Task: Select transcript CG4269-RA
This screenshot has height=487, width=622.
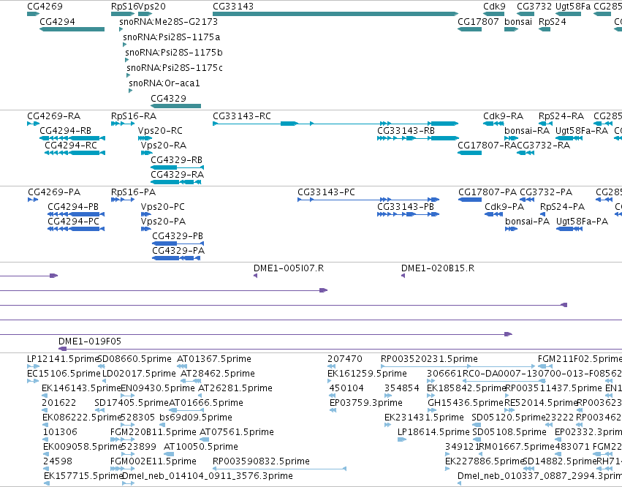Action: point(34,124)
